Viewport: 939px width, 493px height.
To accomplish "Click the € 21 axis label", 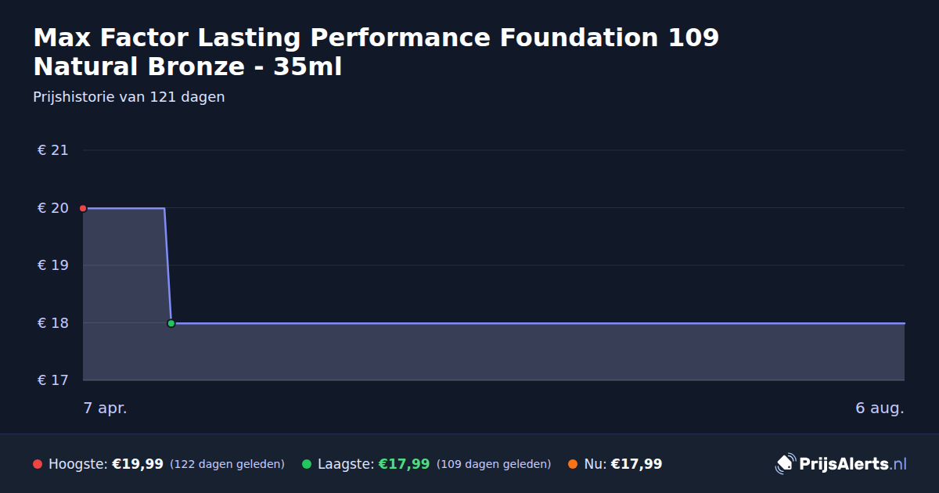I will coord(52,150).
